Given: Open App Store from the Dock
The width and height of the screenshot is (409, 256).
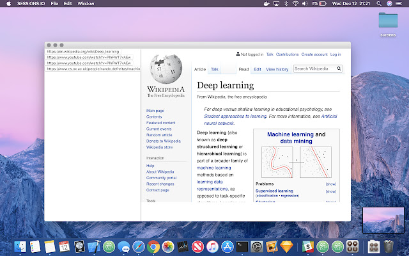Looking at the screenshot, I should click(228, 246).
